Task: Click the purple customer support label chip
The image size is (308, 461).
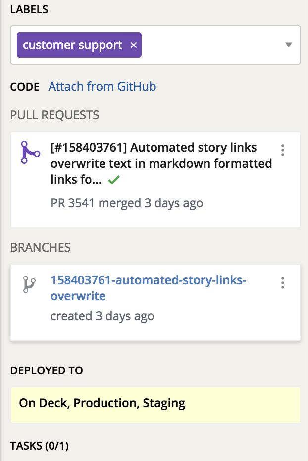Action: click(79, 45)
